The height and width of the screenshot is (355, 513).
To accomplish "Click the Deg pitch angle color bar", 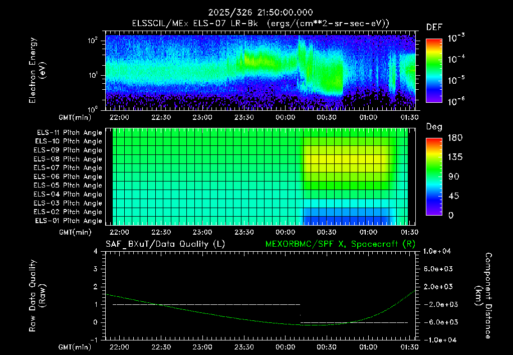I will 434,176.
